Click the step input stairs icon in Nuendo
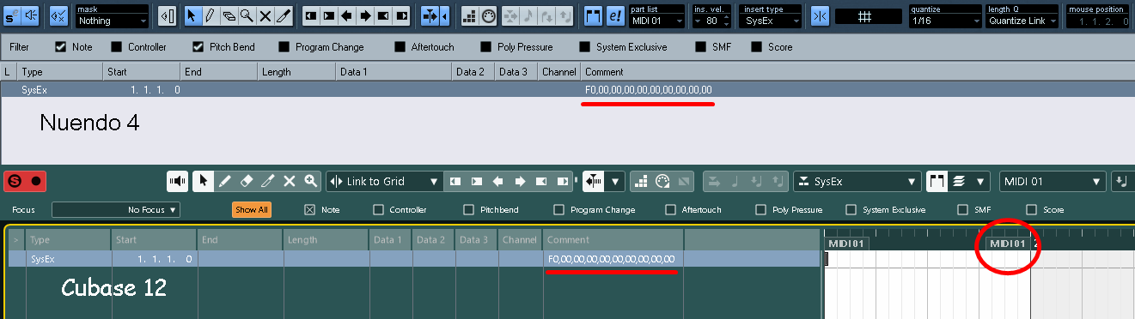The height and width of the screenshot is (319, 1135). pos(469,15)
